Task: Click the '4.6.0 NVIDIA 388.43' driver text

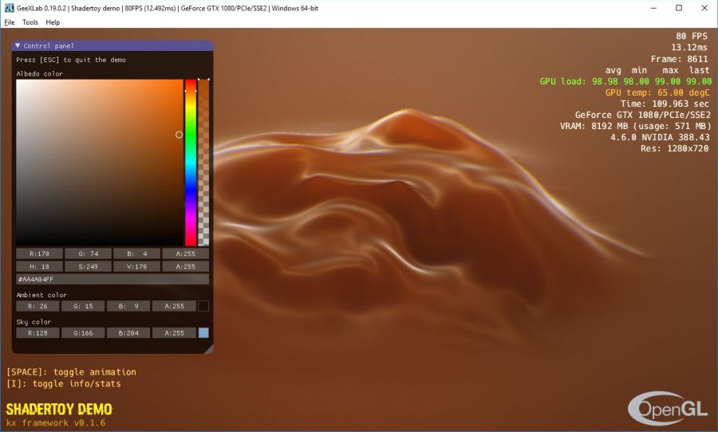Action: pos(660,137)
